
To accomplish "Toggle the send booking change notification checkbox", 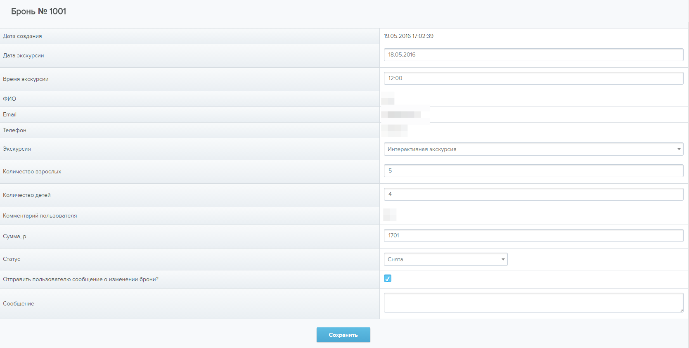I will tap(387, 279).
